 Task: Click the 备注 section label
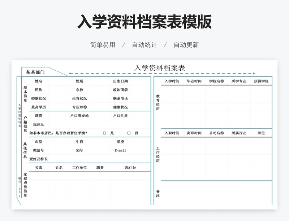[158, 193]
